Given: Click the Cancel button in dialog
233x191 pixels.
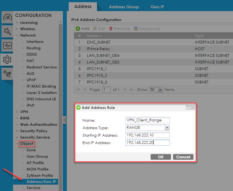Looking at the screenshot, I should [183, 157].
